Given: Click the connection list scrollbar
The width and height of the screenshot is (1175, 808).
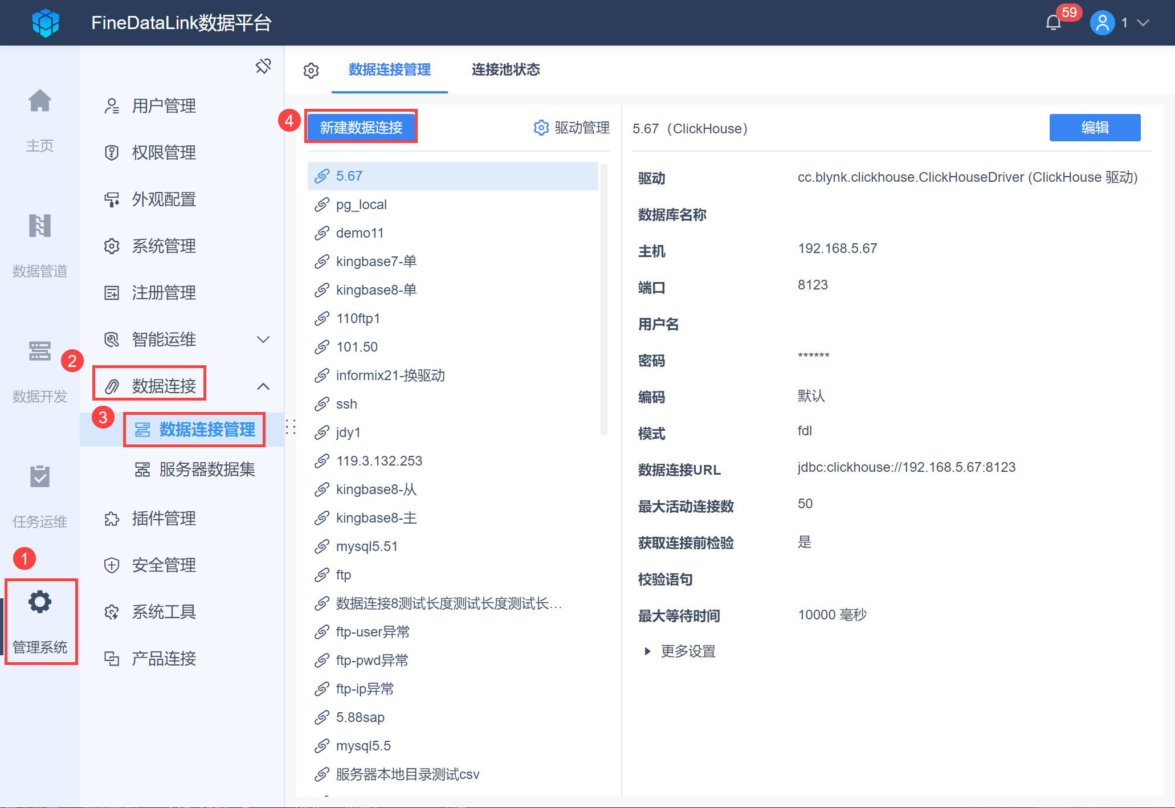Looking at the screenshot, I should [604, 300].
